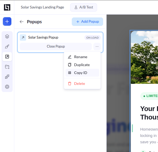This screenshot has height=152, width=158.
Task: Open the brush styles icon in sidebar
Action: pos(7,47)
